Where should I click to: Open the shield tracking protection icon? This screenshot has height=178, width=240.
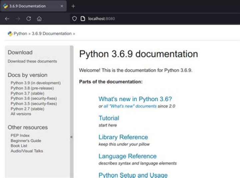click(74, 19)
